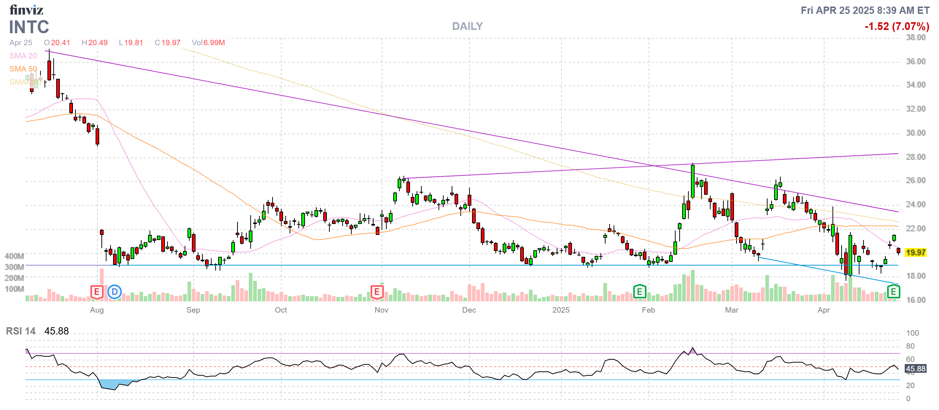
Task: Click the yellow 19.97 current price tag
Action: click(916, 252)
